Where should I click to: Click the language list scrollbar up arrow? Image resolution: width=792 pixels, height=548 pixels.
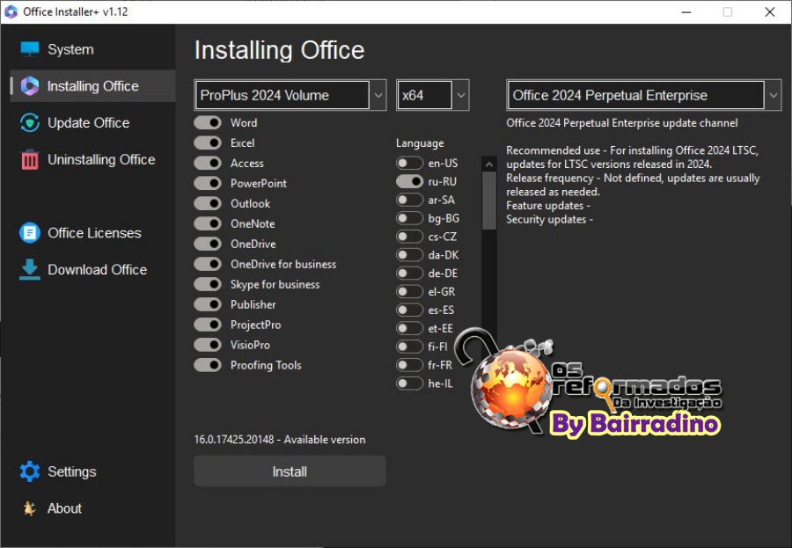click(x=489, y=164)
